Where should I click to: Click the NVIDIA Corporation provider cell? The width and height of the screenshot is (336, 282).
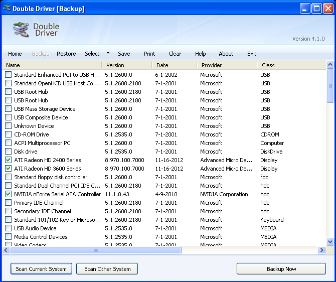[224, 194]
